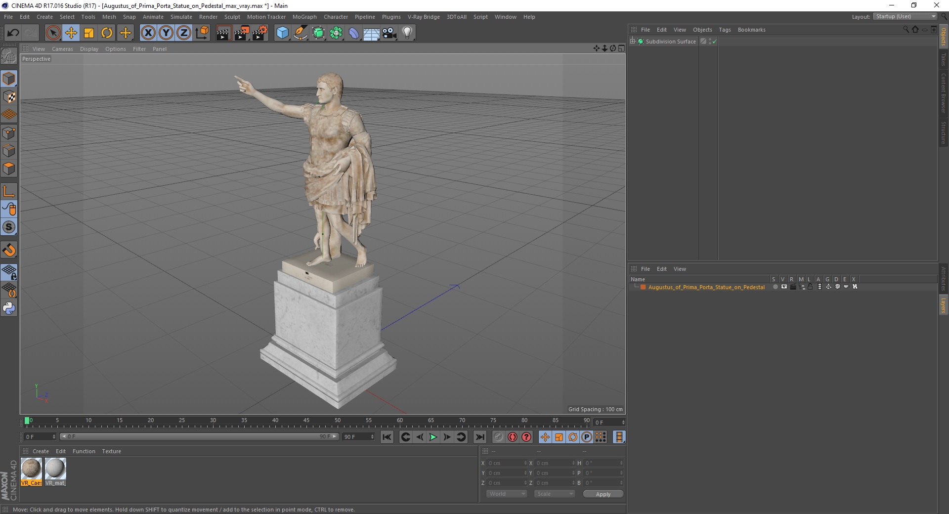The width and height of the screenshot is (949, 514).
Task: Switch to Edges mode
Action: 9,151
